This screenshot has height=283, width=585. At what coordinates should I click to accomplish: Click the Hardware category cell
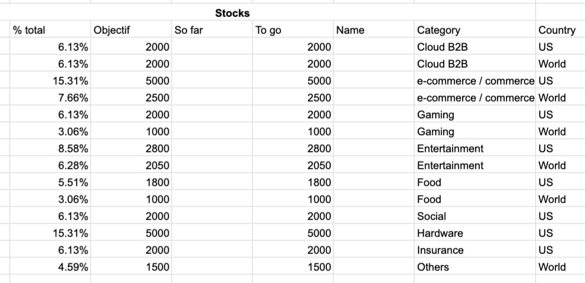pyautogui.click(x=475, y=233)
